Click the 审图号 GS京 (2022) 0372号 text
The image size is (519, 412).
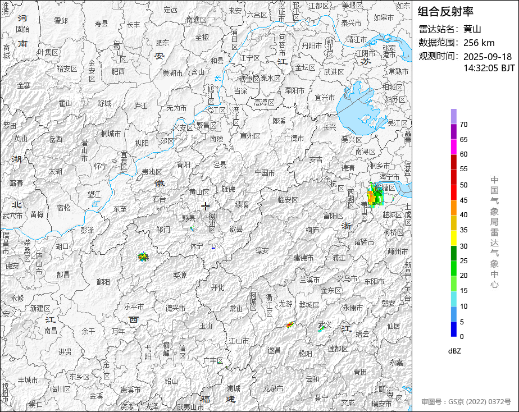(466, 402)
